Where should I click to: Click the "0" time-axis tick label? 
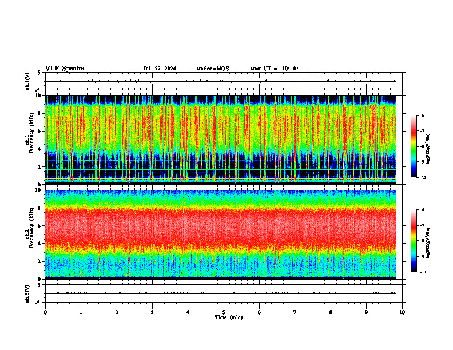point(45,312)
